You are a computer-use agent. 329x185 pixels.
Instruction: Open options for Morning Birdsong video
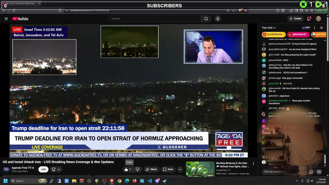coord(253,164)
